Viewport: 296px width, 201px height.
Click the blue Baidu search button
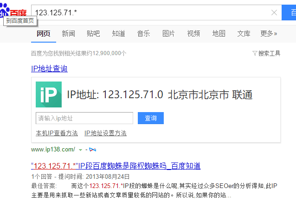[x=289, y=13]
